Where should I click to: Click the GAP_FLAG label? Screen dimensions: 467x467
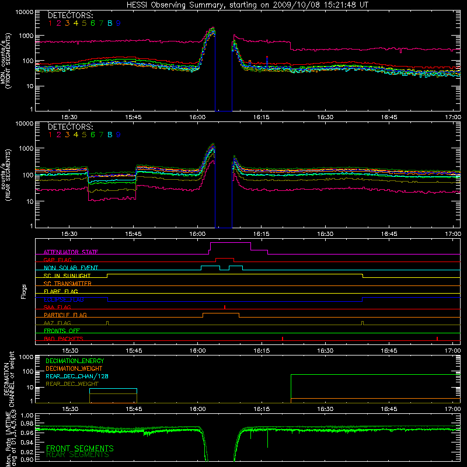tap(57, 260)
